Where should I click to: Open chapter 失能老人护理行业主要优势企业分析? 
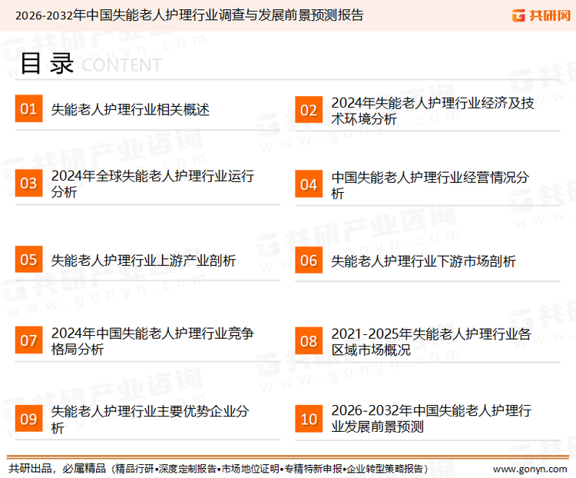pos(150,419)
